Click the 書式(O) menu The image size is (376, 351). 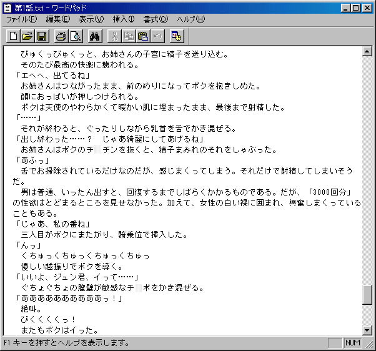(x=156, y=19)
